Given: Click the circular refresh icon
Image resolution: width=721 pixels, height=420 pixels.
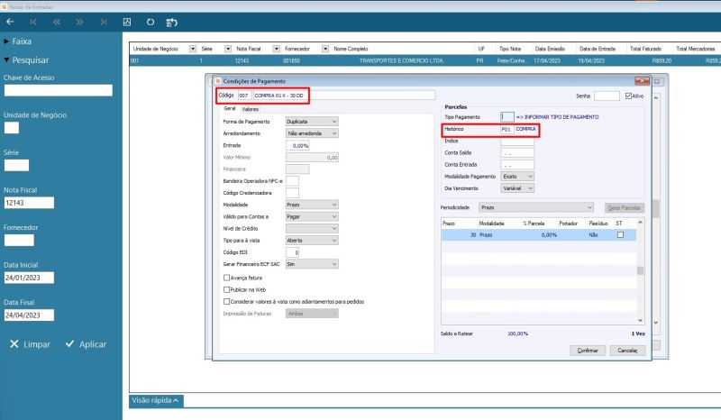Looking at the screenshot, I should click(151, 22).
